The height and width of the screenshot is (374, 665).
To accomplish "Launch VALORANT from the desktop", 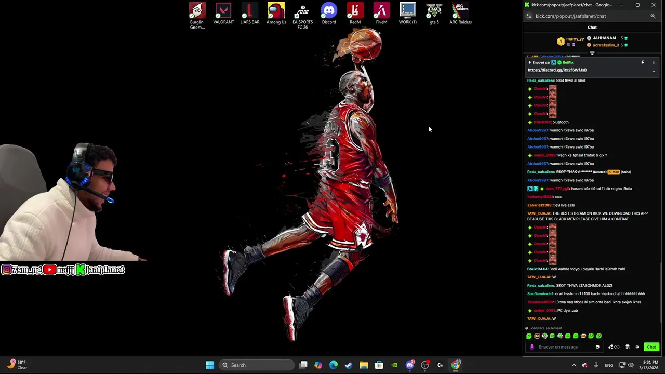I will tap(223, 14).
